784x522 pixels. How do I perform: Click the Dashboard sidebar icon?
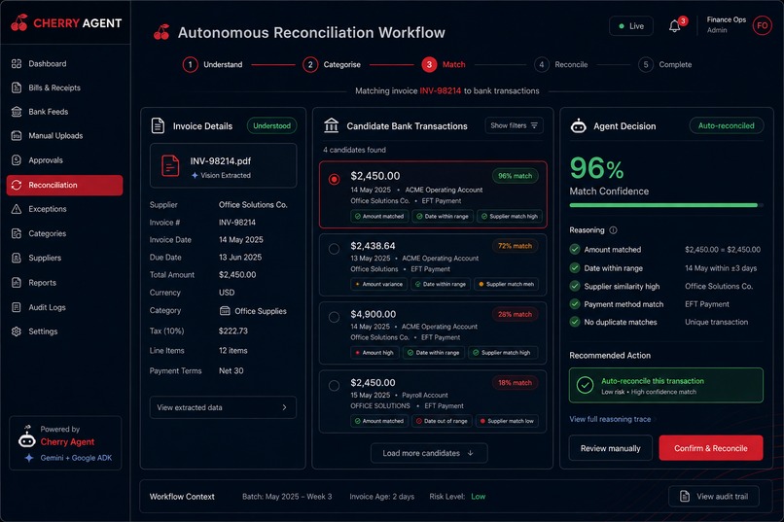point(17,63)
